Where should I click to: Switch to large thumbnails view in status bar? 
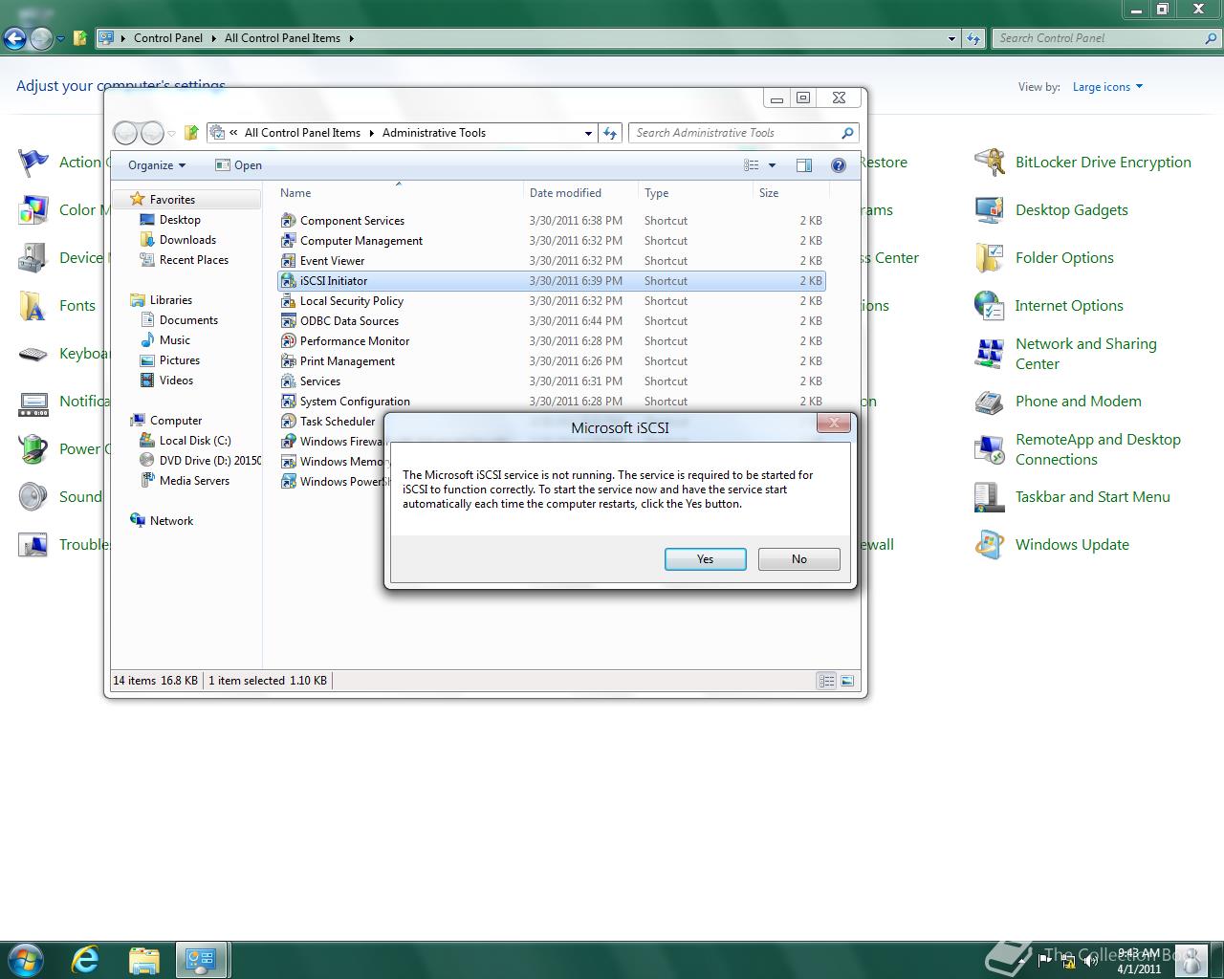(847, 681)
